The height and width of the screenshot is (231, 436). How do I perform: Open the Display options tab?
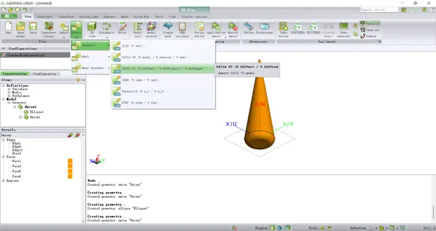[x=194, y=17]
